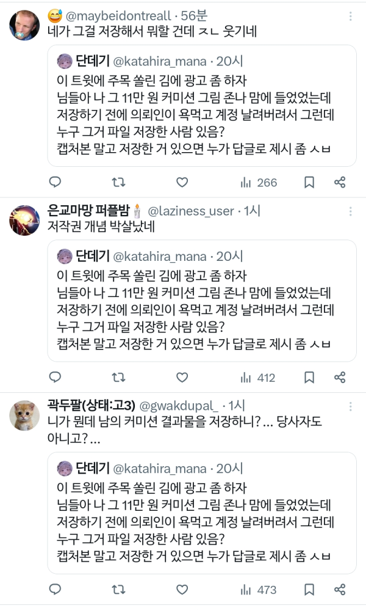Retweet the laziness_user quote tweet

pyautogui.click(x=118, y=377)
